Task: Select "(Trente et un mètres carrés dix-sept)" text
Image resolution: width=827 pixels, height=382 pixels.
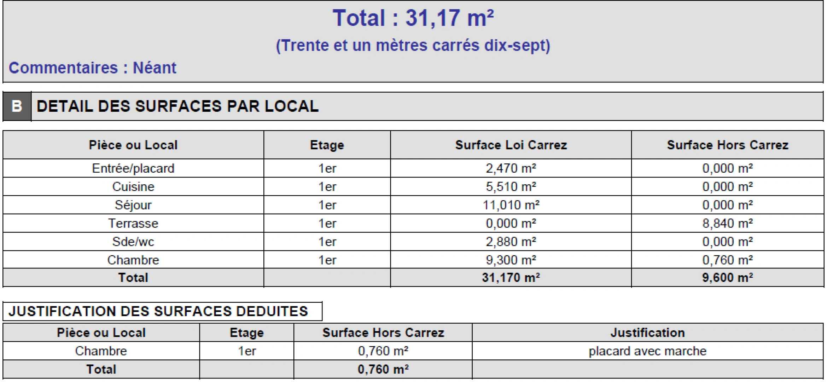Action: [413, 46]
